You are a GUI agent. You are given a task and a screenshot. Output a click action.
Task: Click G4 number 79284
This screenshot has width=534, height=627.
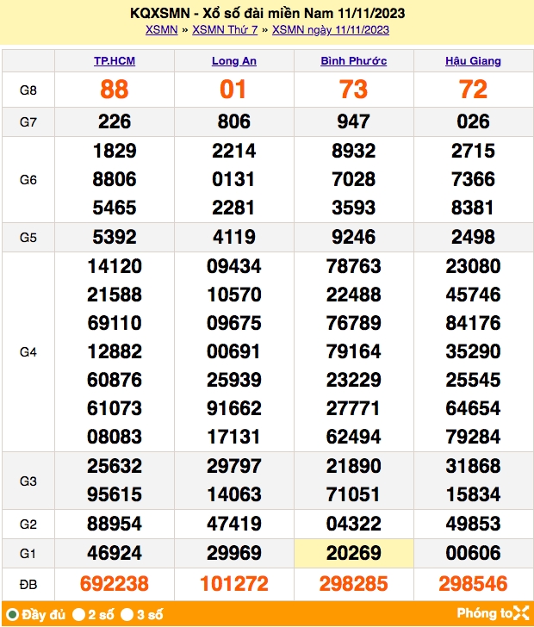(473, 437)
